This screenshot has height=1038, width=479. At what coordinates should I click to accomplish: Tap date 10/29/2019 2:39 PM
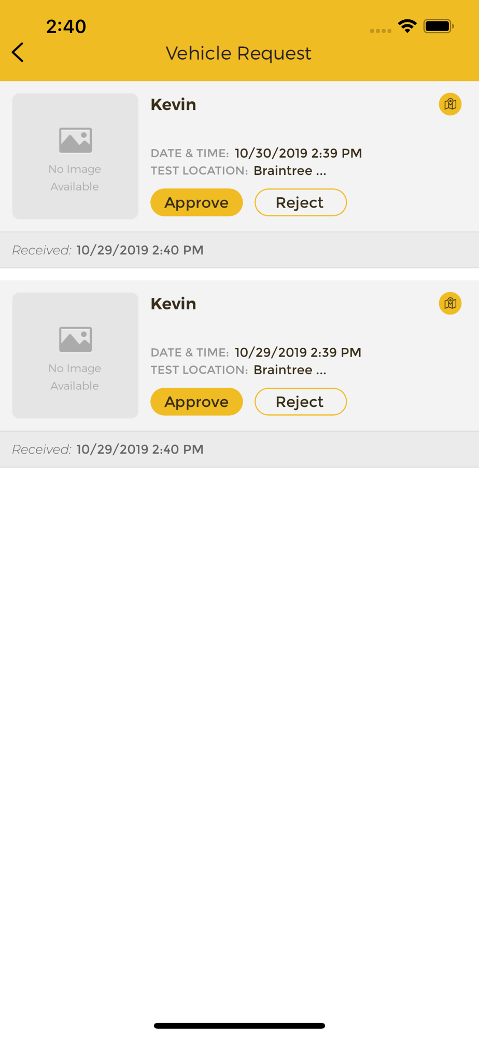point(298,352)
